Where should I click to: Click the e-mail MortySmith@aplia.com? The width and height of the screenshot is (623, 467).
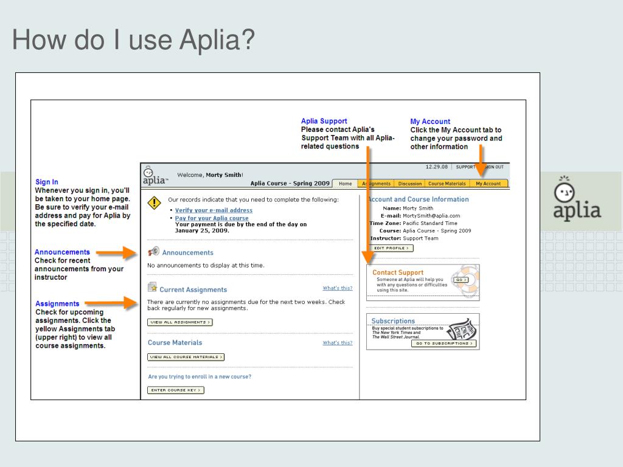(x=431, y=216)
